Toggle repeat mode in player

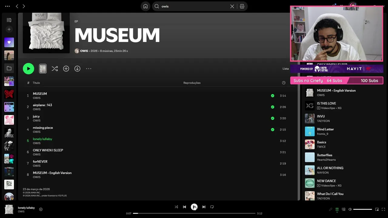point(212,207)
